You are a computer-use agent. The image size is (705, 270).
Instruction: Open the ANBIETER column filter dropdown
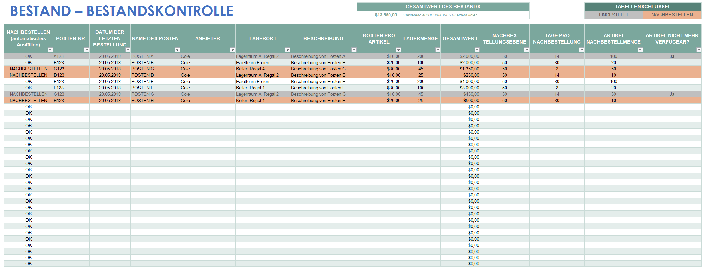[x=232, y=50]
